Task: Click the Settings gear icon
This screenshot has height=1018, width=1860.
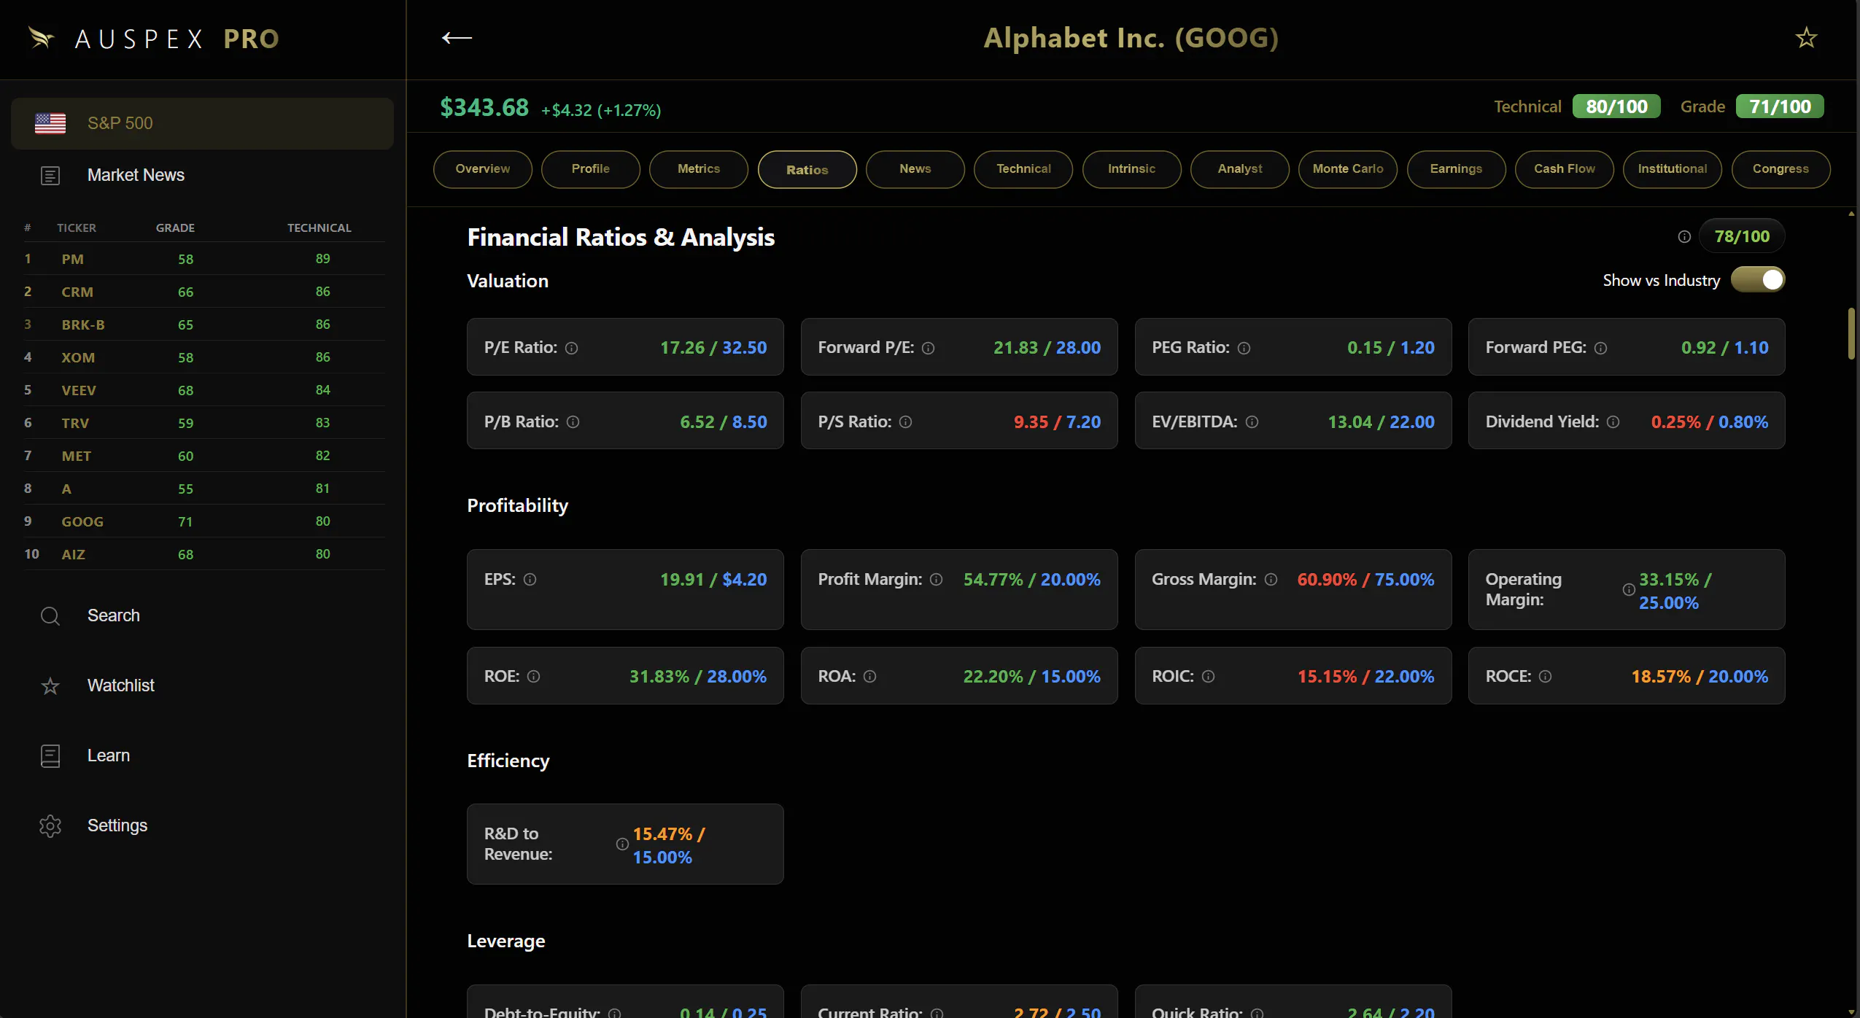Action: pos(50,826)
